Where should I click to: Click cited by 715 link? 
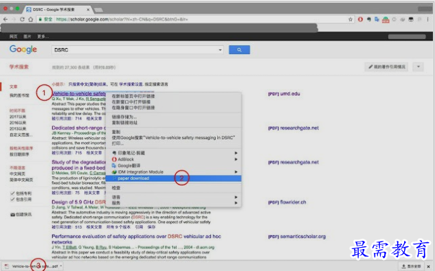click(67, 153)
